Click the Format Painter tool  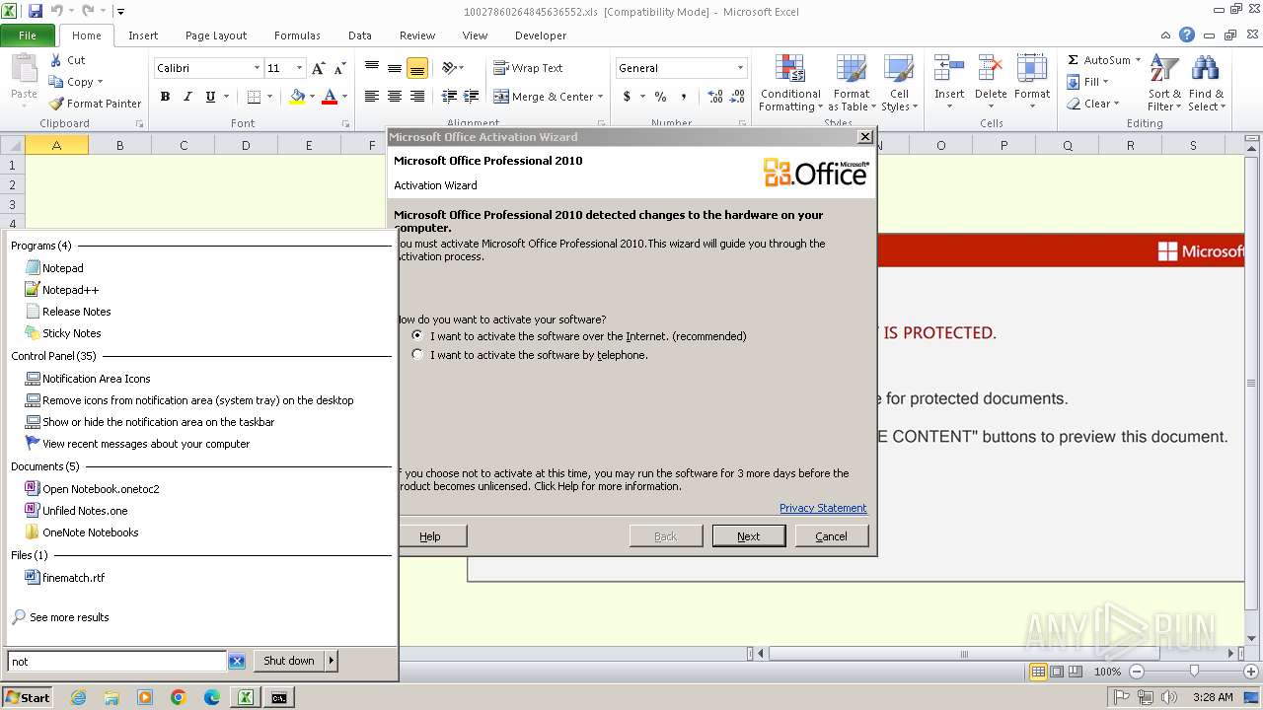pyautogui.click(x=95, y=104)
